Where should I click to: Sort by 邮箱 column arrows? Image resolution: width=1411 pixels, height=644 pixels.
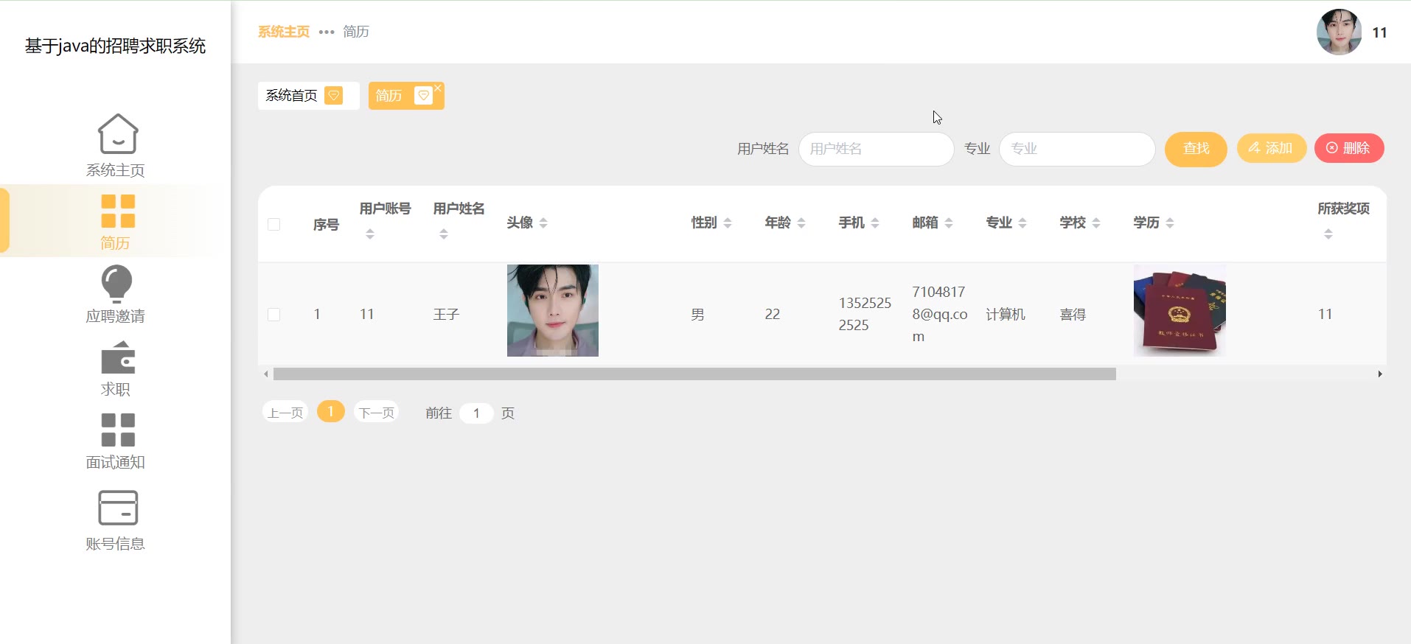pos(949,223)
